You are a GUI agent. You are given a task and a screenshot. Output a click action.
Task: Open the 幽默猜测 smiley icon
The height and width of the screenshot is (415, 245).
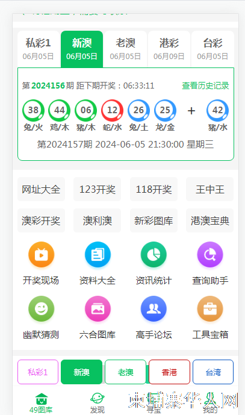tap(42, 308)
